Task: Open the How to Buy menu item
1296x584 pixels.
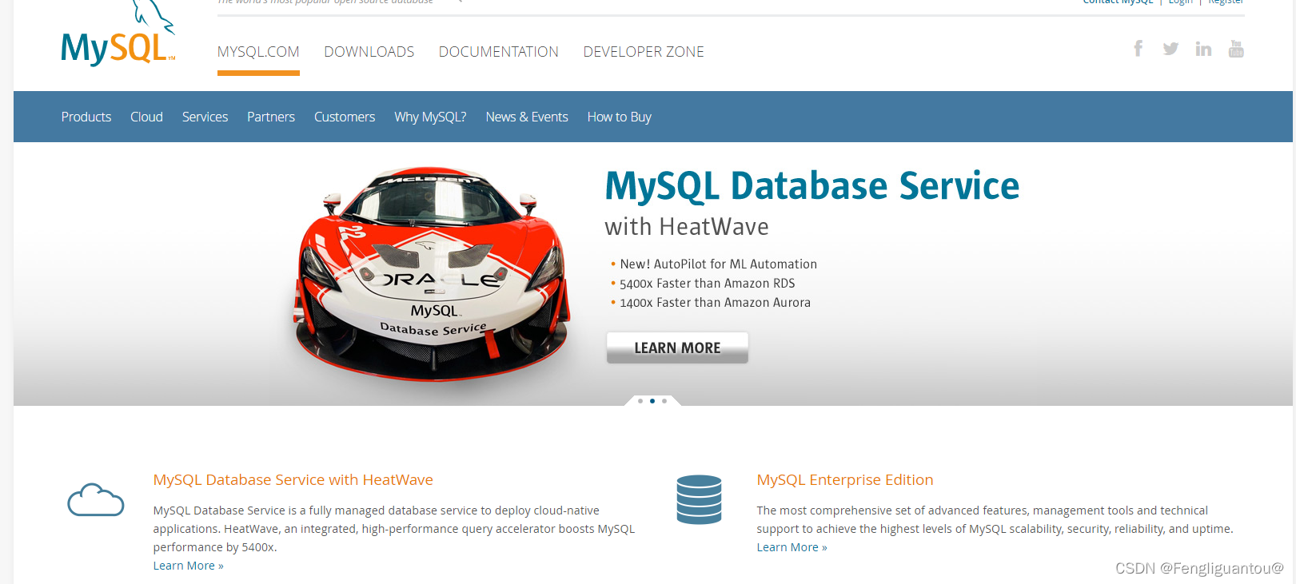Action: tap(619, 117)
